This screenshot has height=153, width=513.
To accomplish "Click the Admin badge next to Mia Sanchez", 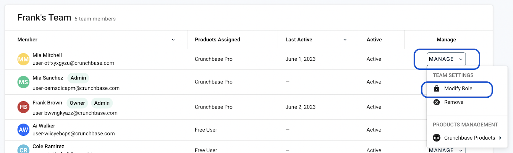I will coord(78,78).
